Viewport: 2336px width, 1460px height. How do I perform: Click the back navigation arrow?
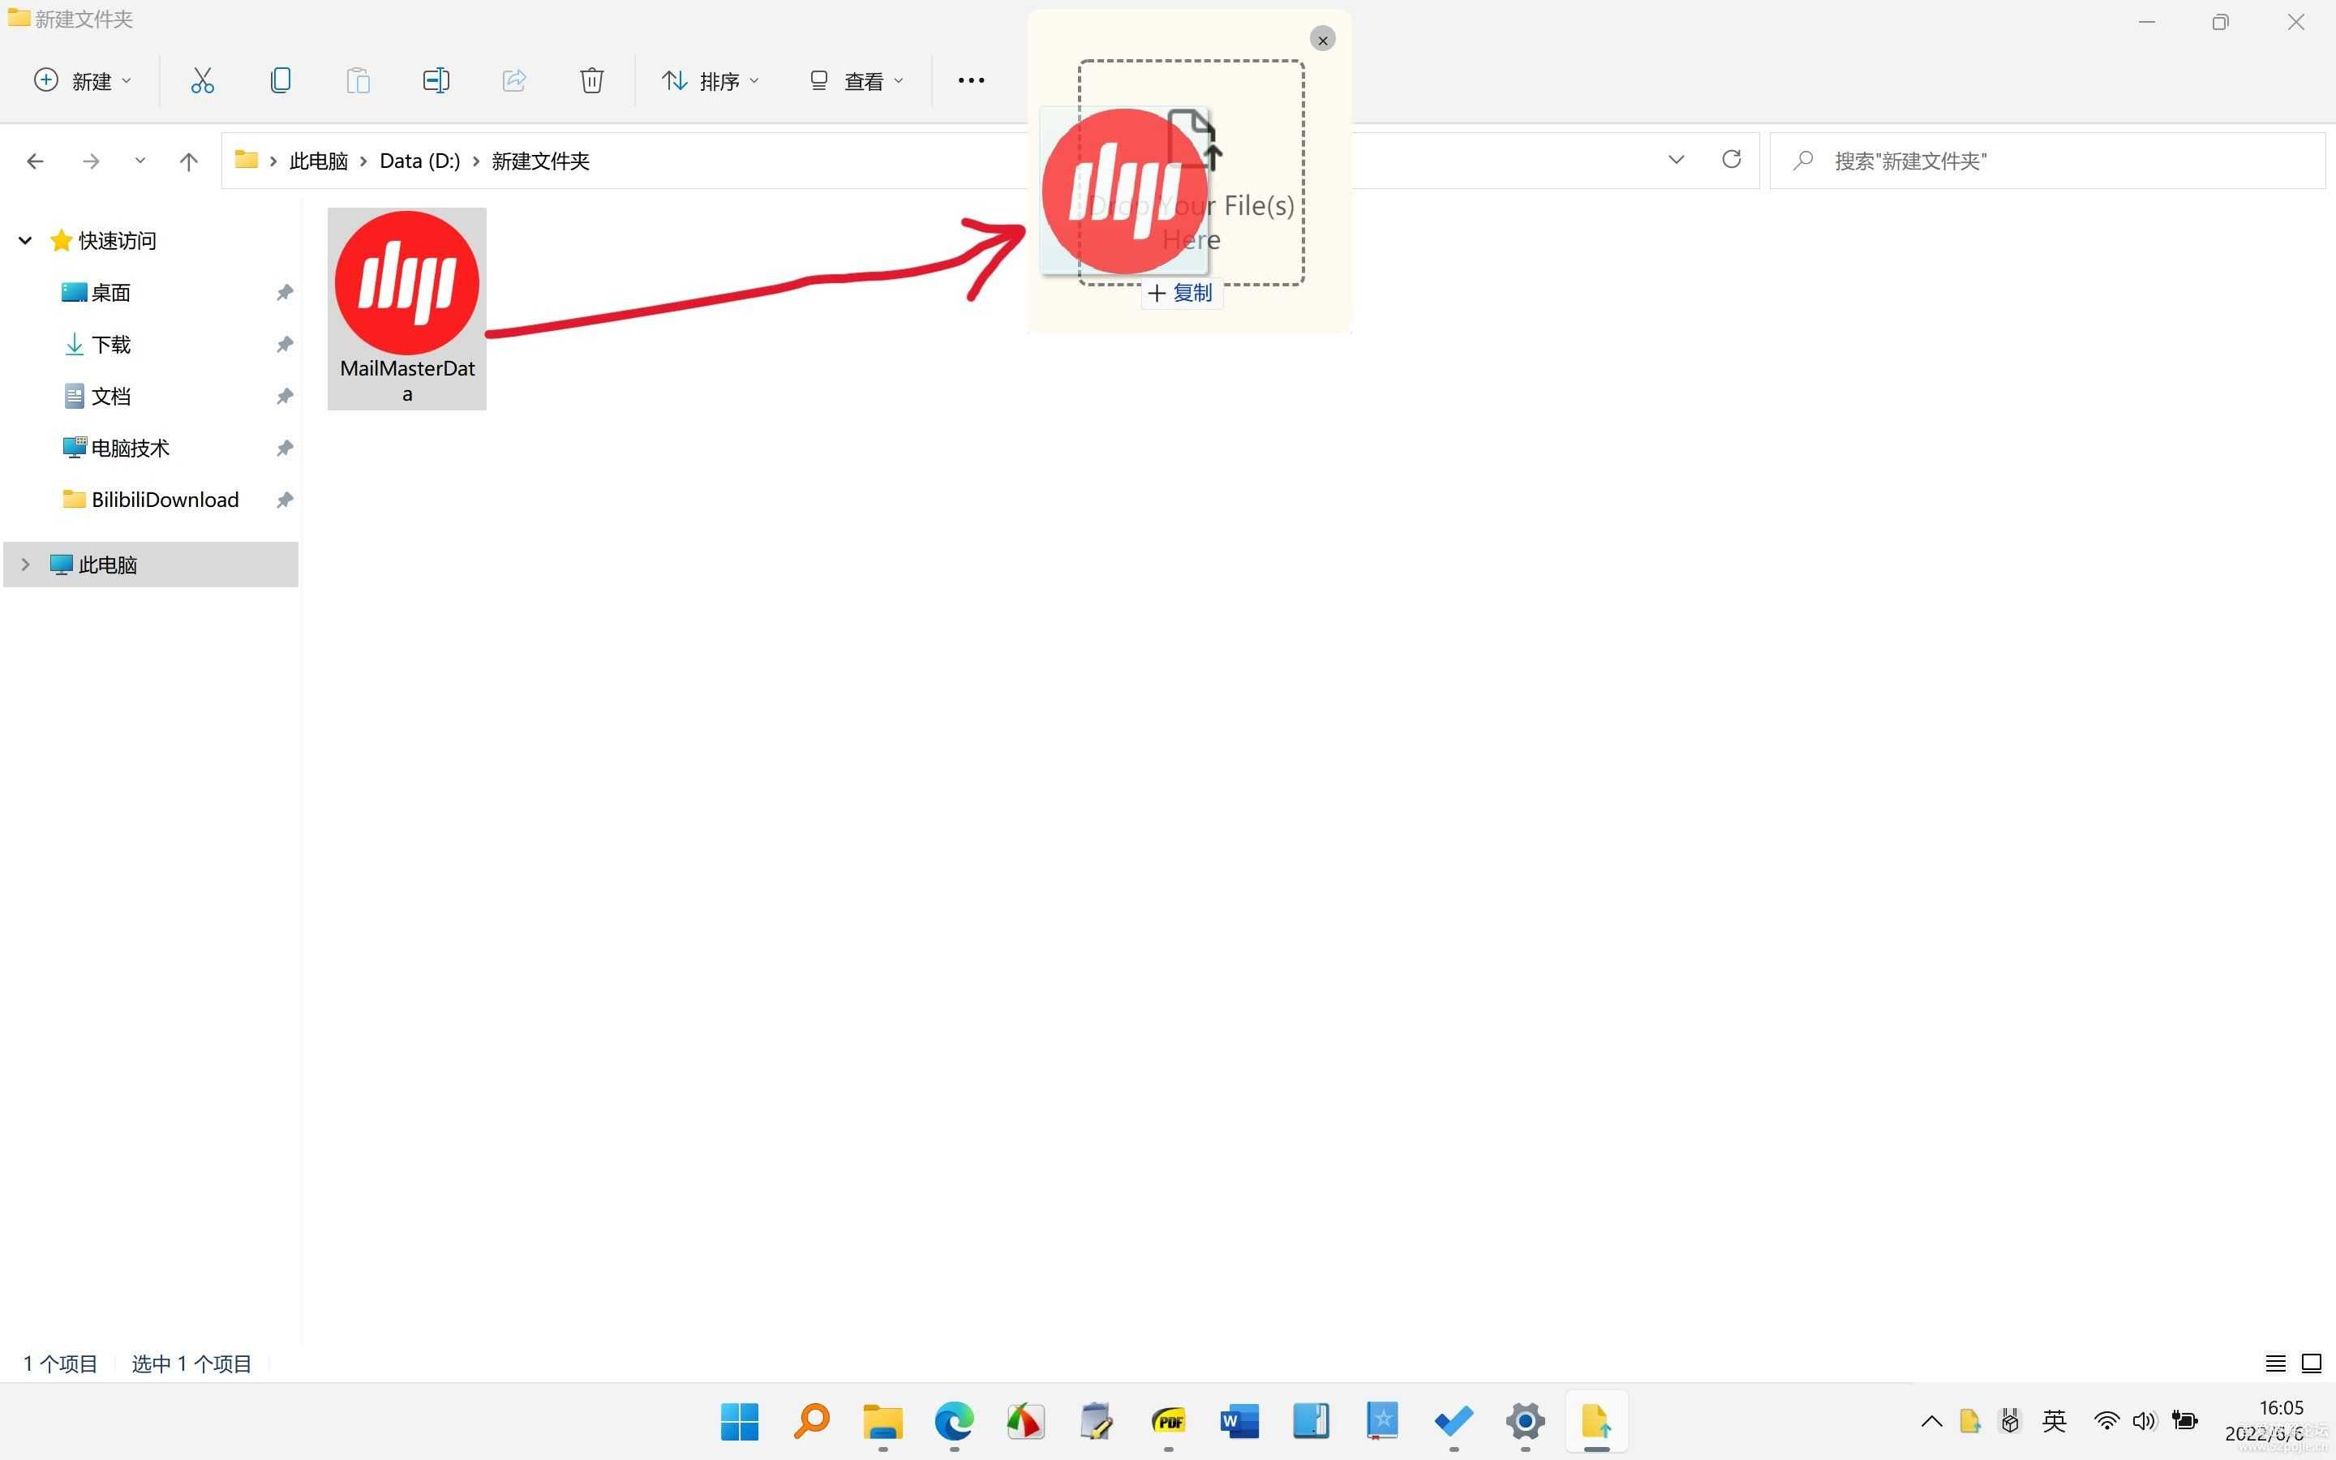35,161
